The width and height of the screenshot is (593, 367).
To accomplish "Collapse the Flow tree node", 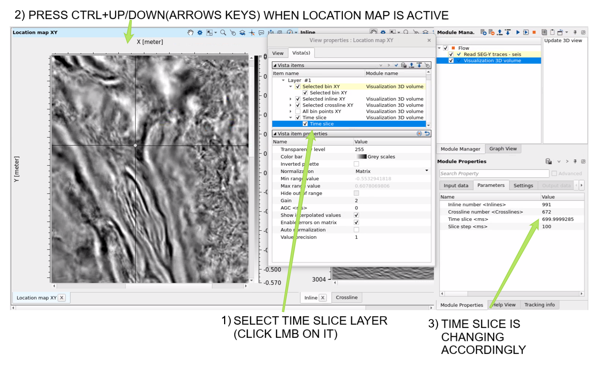I will point(439,48).
